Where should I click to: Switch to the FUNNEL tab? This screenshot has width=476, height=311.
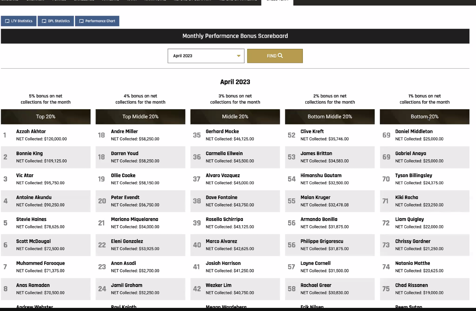(x=59, y=1)
